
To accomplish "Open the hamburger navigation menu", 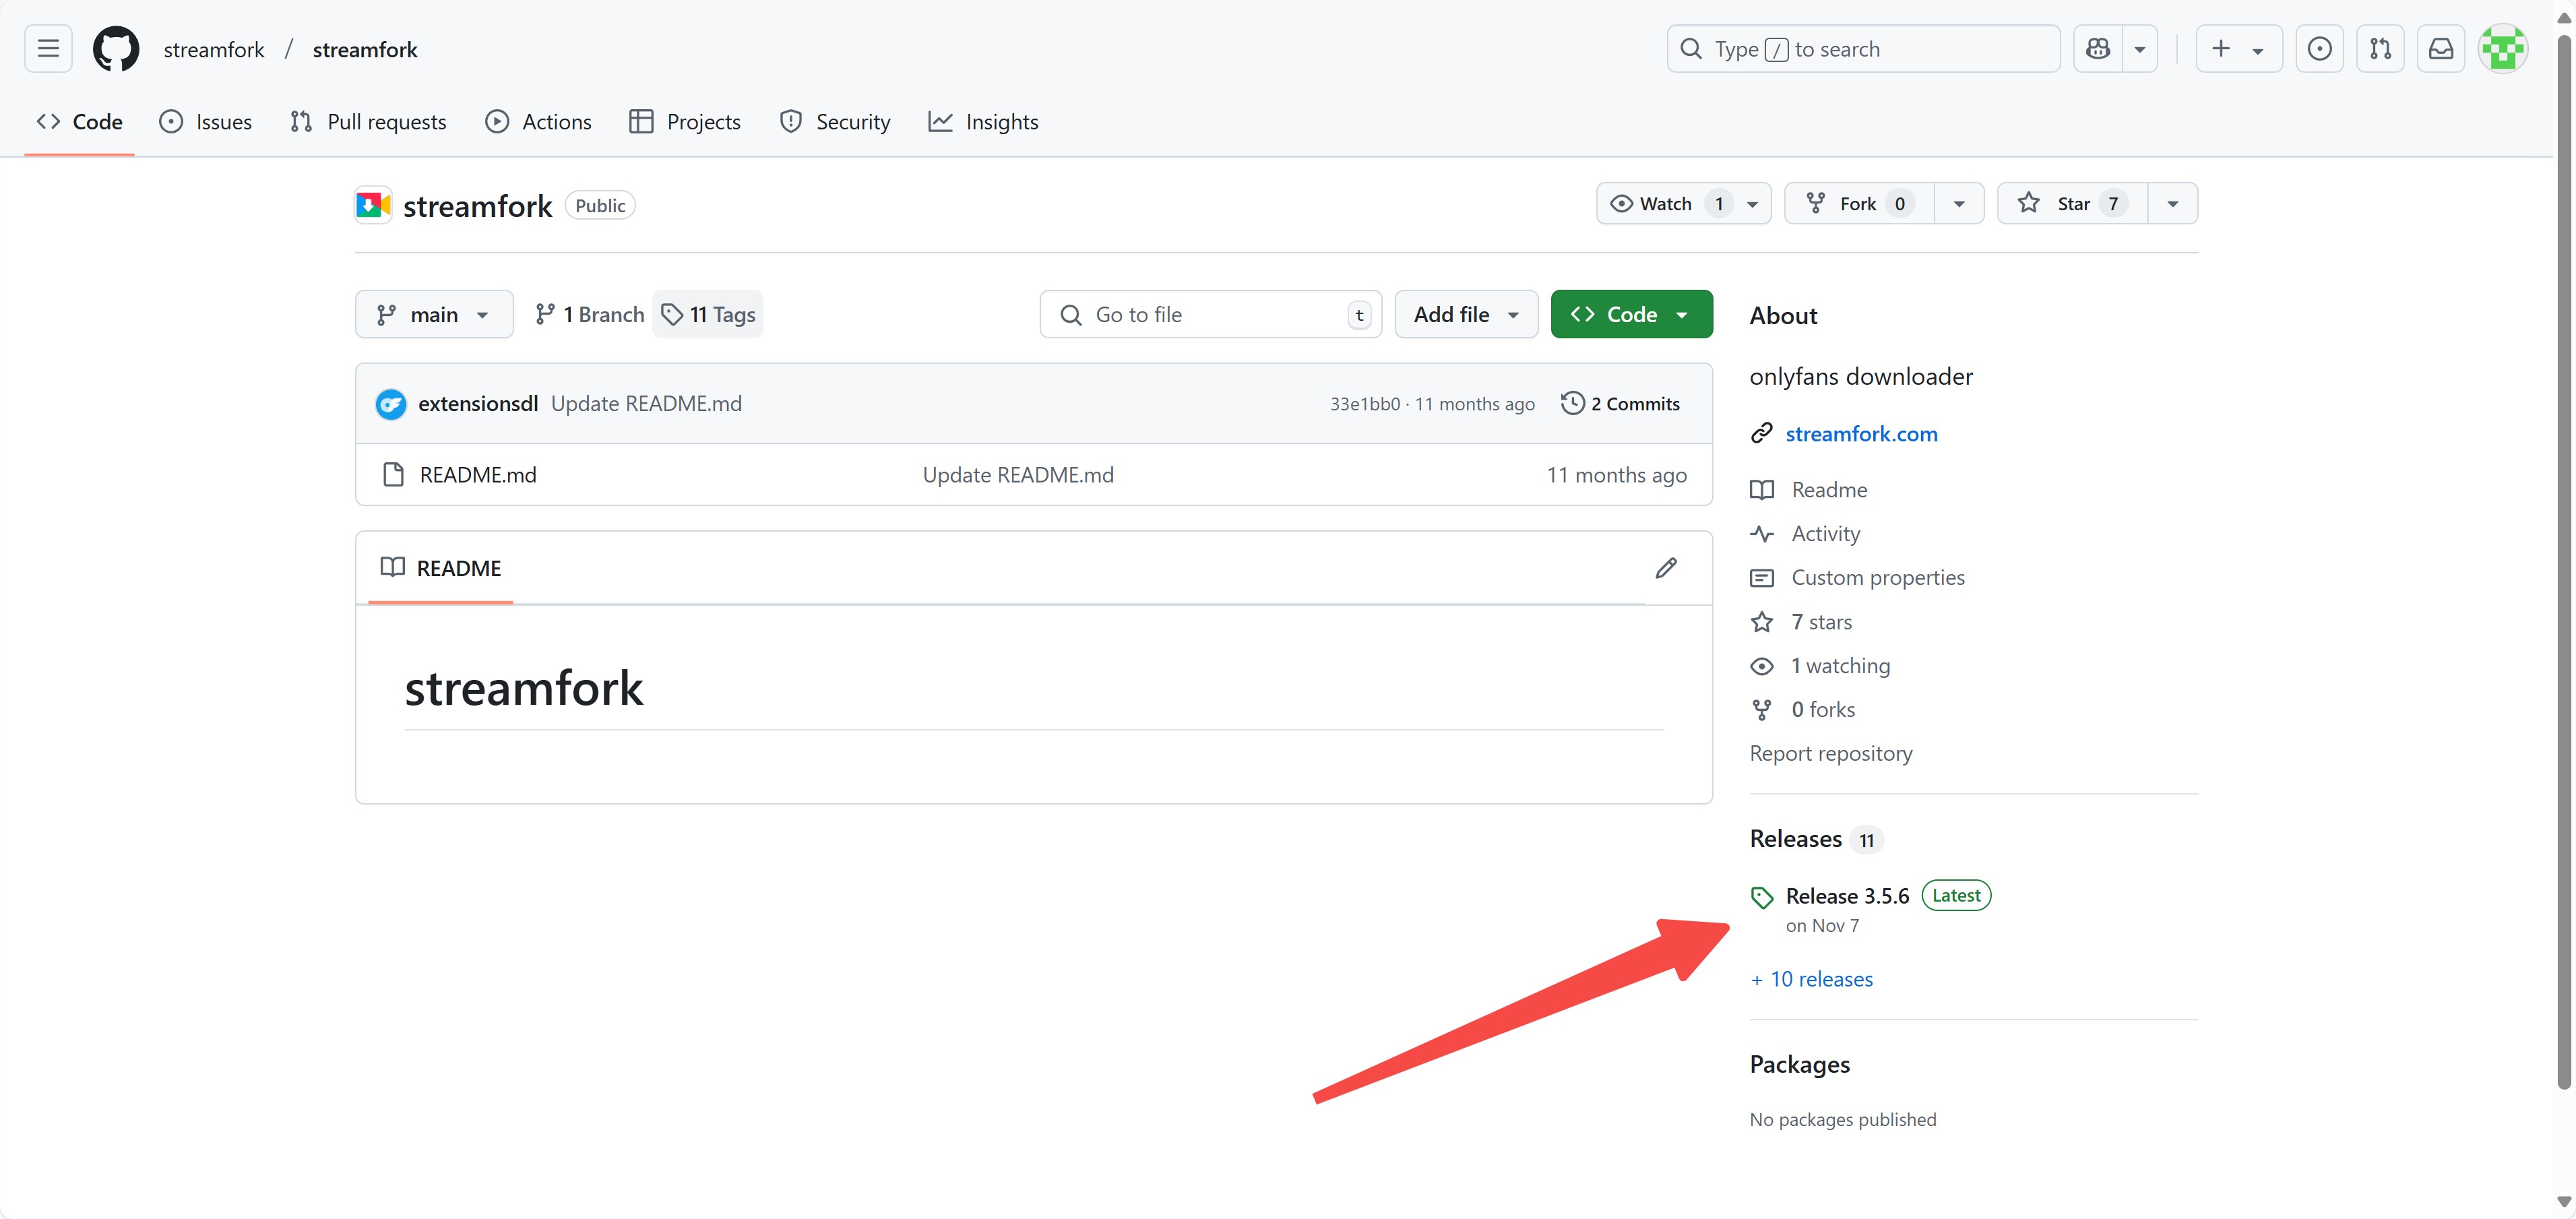I will [x=48, y=49].
